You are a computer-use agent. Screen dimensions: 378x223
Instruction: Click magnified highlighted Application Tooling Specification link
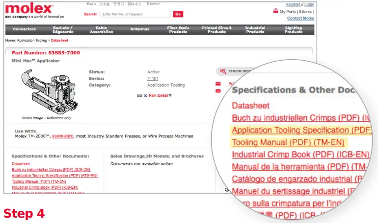(301, 130)
